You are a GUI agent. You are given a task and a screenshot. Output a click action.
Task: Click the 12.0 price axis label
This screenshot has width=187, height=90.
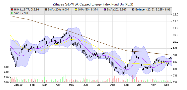click(x=176, y=14)
